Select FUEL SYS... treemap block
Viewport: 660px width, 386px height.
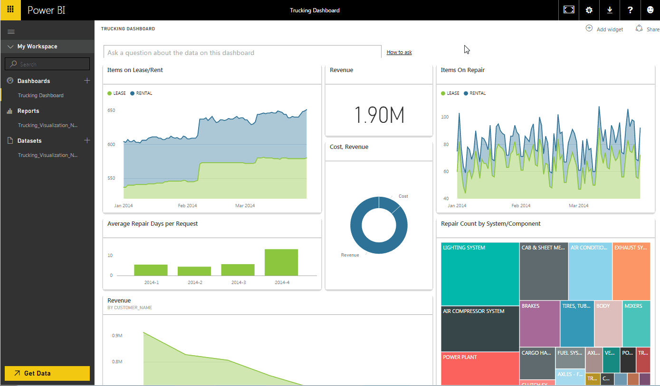pyautogui.click(x=570, y=358)
